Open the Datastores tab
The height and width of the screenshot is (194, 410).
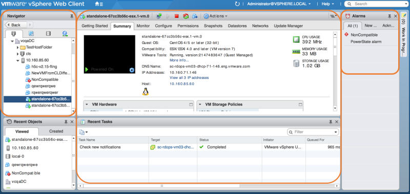point(237,26)
